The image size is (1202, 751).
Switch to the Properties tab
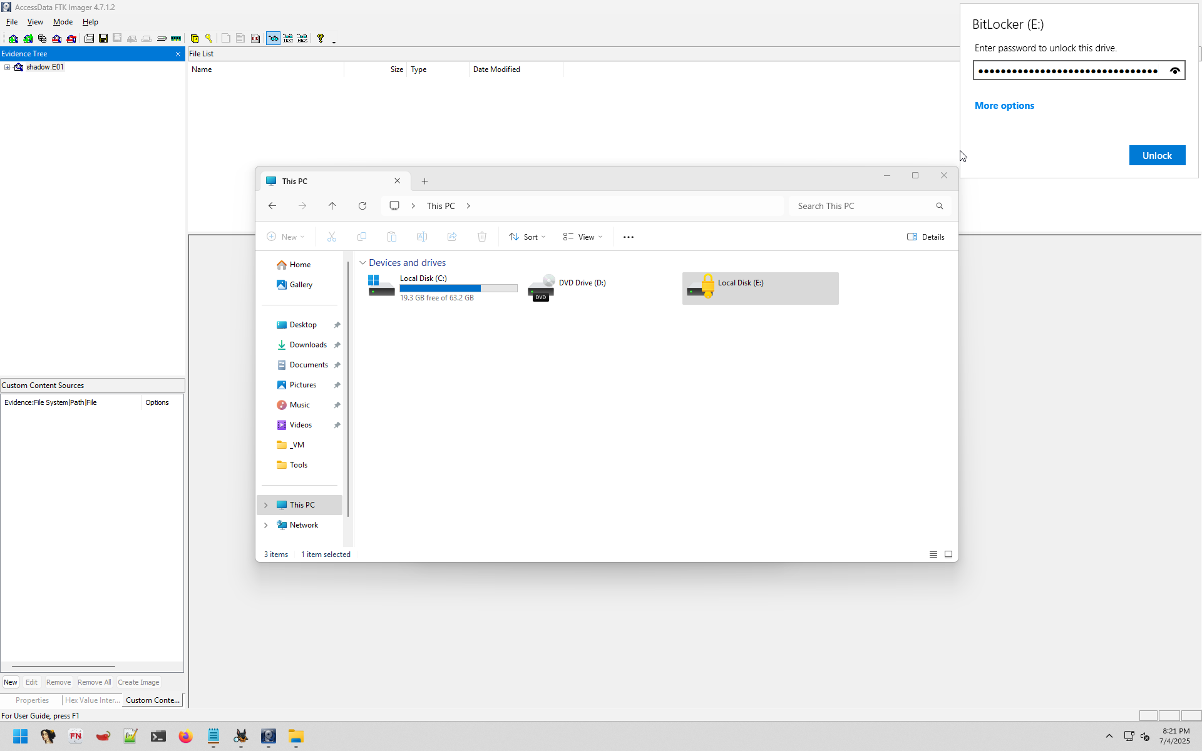click(32, 700)
